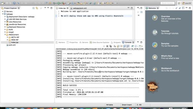The height and width of the screenshot is (109, 193).
Task: Collapse the webapp project node
Action: pos(3,14)
